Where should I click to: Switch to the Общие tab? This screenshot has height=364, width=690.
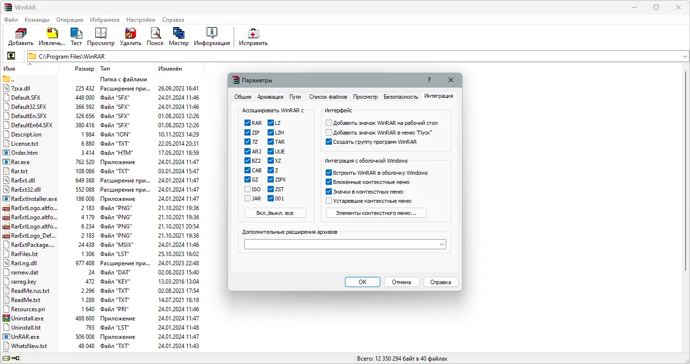(x=243, y=97)
